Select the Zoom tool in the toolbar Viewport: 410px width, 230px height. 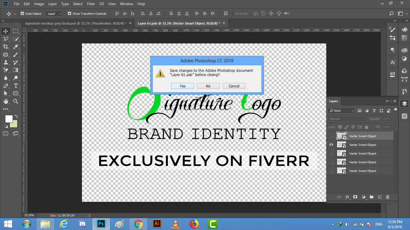(16, 101)
